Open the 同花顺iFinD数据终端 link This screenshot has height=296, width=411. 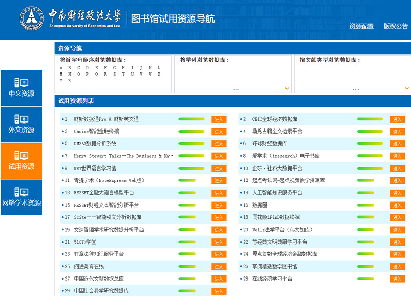(276, 217)
